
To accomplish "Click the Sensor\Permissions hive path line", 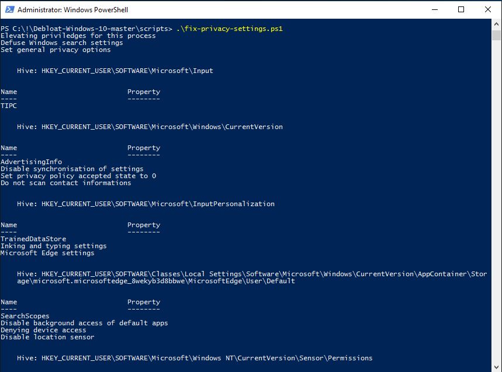I will [195, 358].
